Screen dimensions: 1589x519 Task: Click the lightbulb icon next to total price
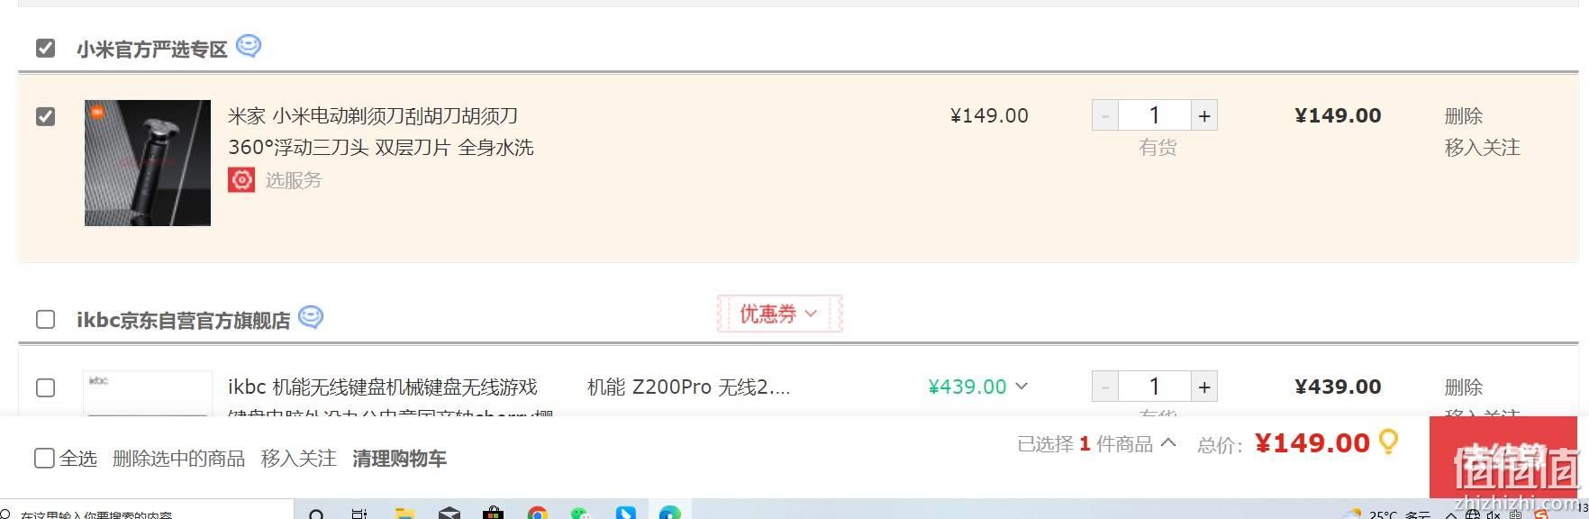pyautogui.click(x=1389, y=442)
